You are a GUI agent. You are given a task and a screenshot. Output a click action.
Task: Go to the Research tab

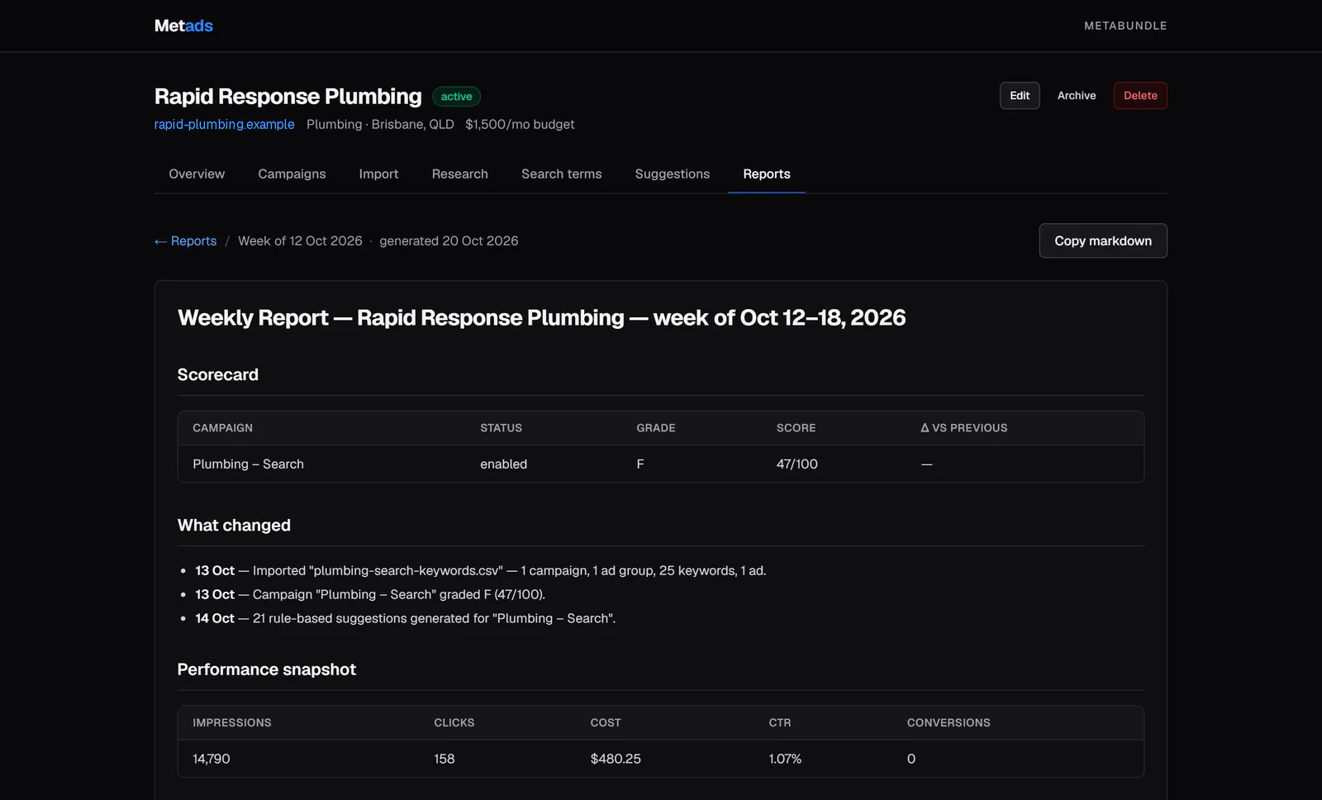(x=459, y=174)
